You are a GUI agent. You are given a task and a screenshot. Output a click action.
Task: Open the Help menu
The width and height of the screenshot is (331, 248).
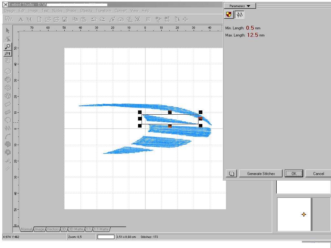point(145,11)
